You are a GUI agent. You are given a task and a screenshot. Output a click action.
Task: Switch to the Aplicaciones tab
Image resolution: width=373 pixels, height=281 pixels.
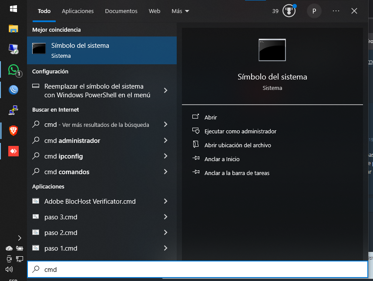78,11
